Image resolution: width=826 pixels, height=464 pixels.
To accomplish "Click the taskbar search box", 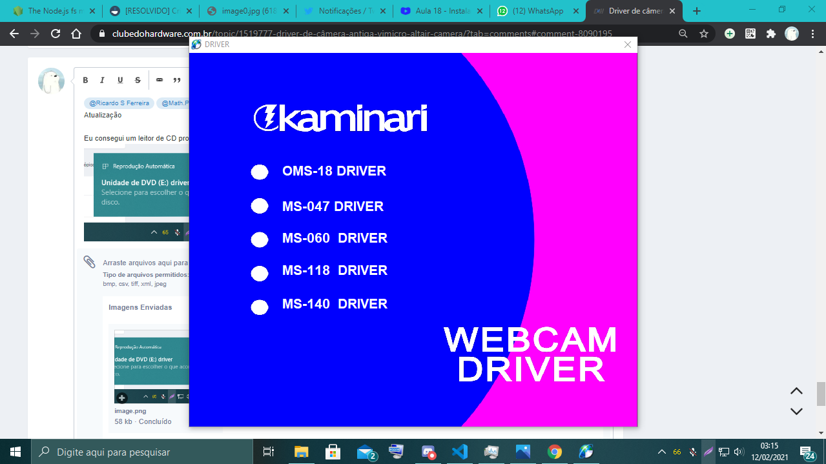I will click(x=143, y=452).
